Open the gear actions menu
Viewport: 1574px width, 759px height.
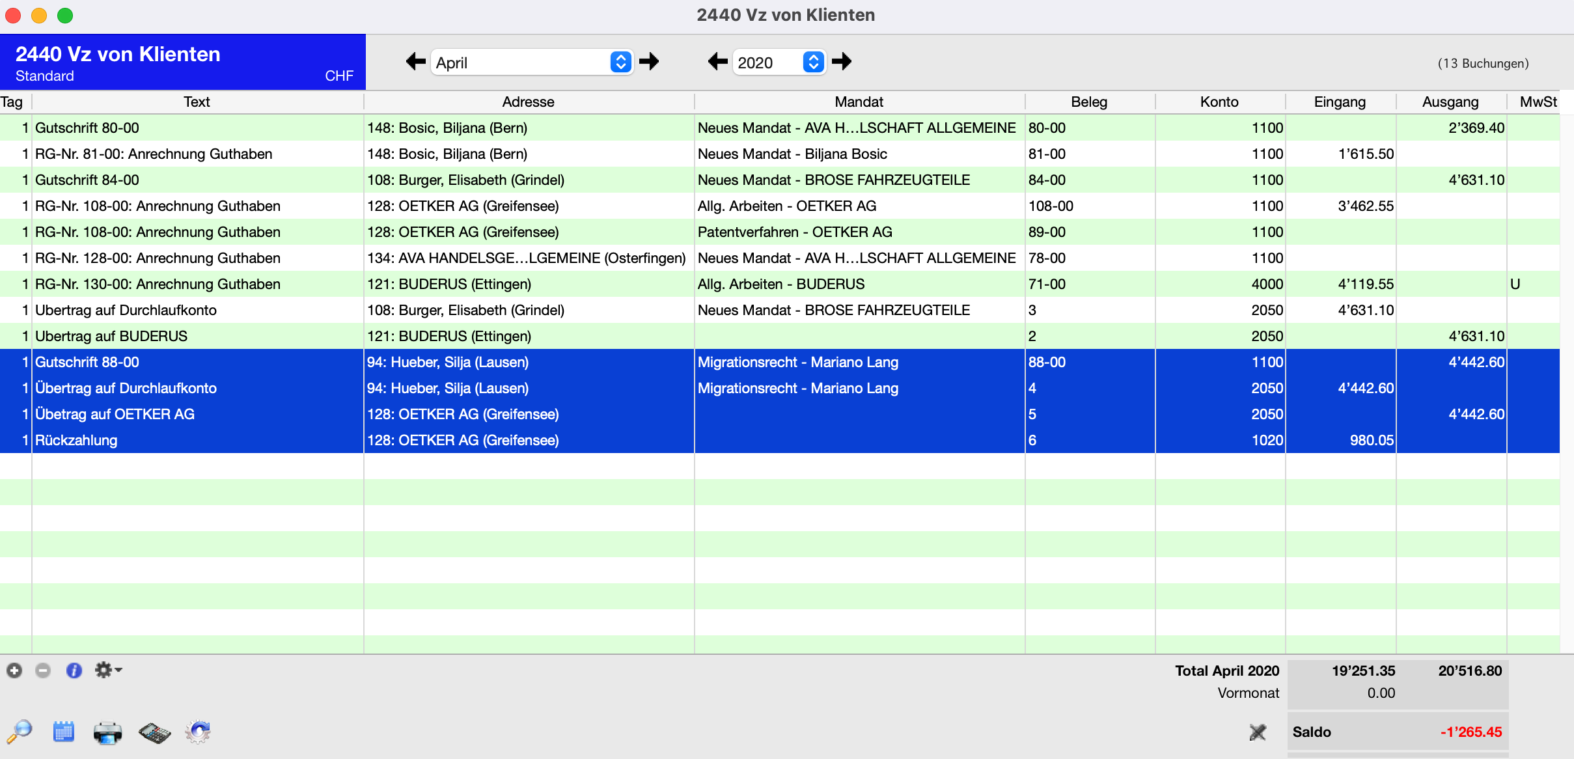point(108,670)
